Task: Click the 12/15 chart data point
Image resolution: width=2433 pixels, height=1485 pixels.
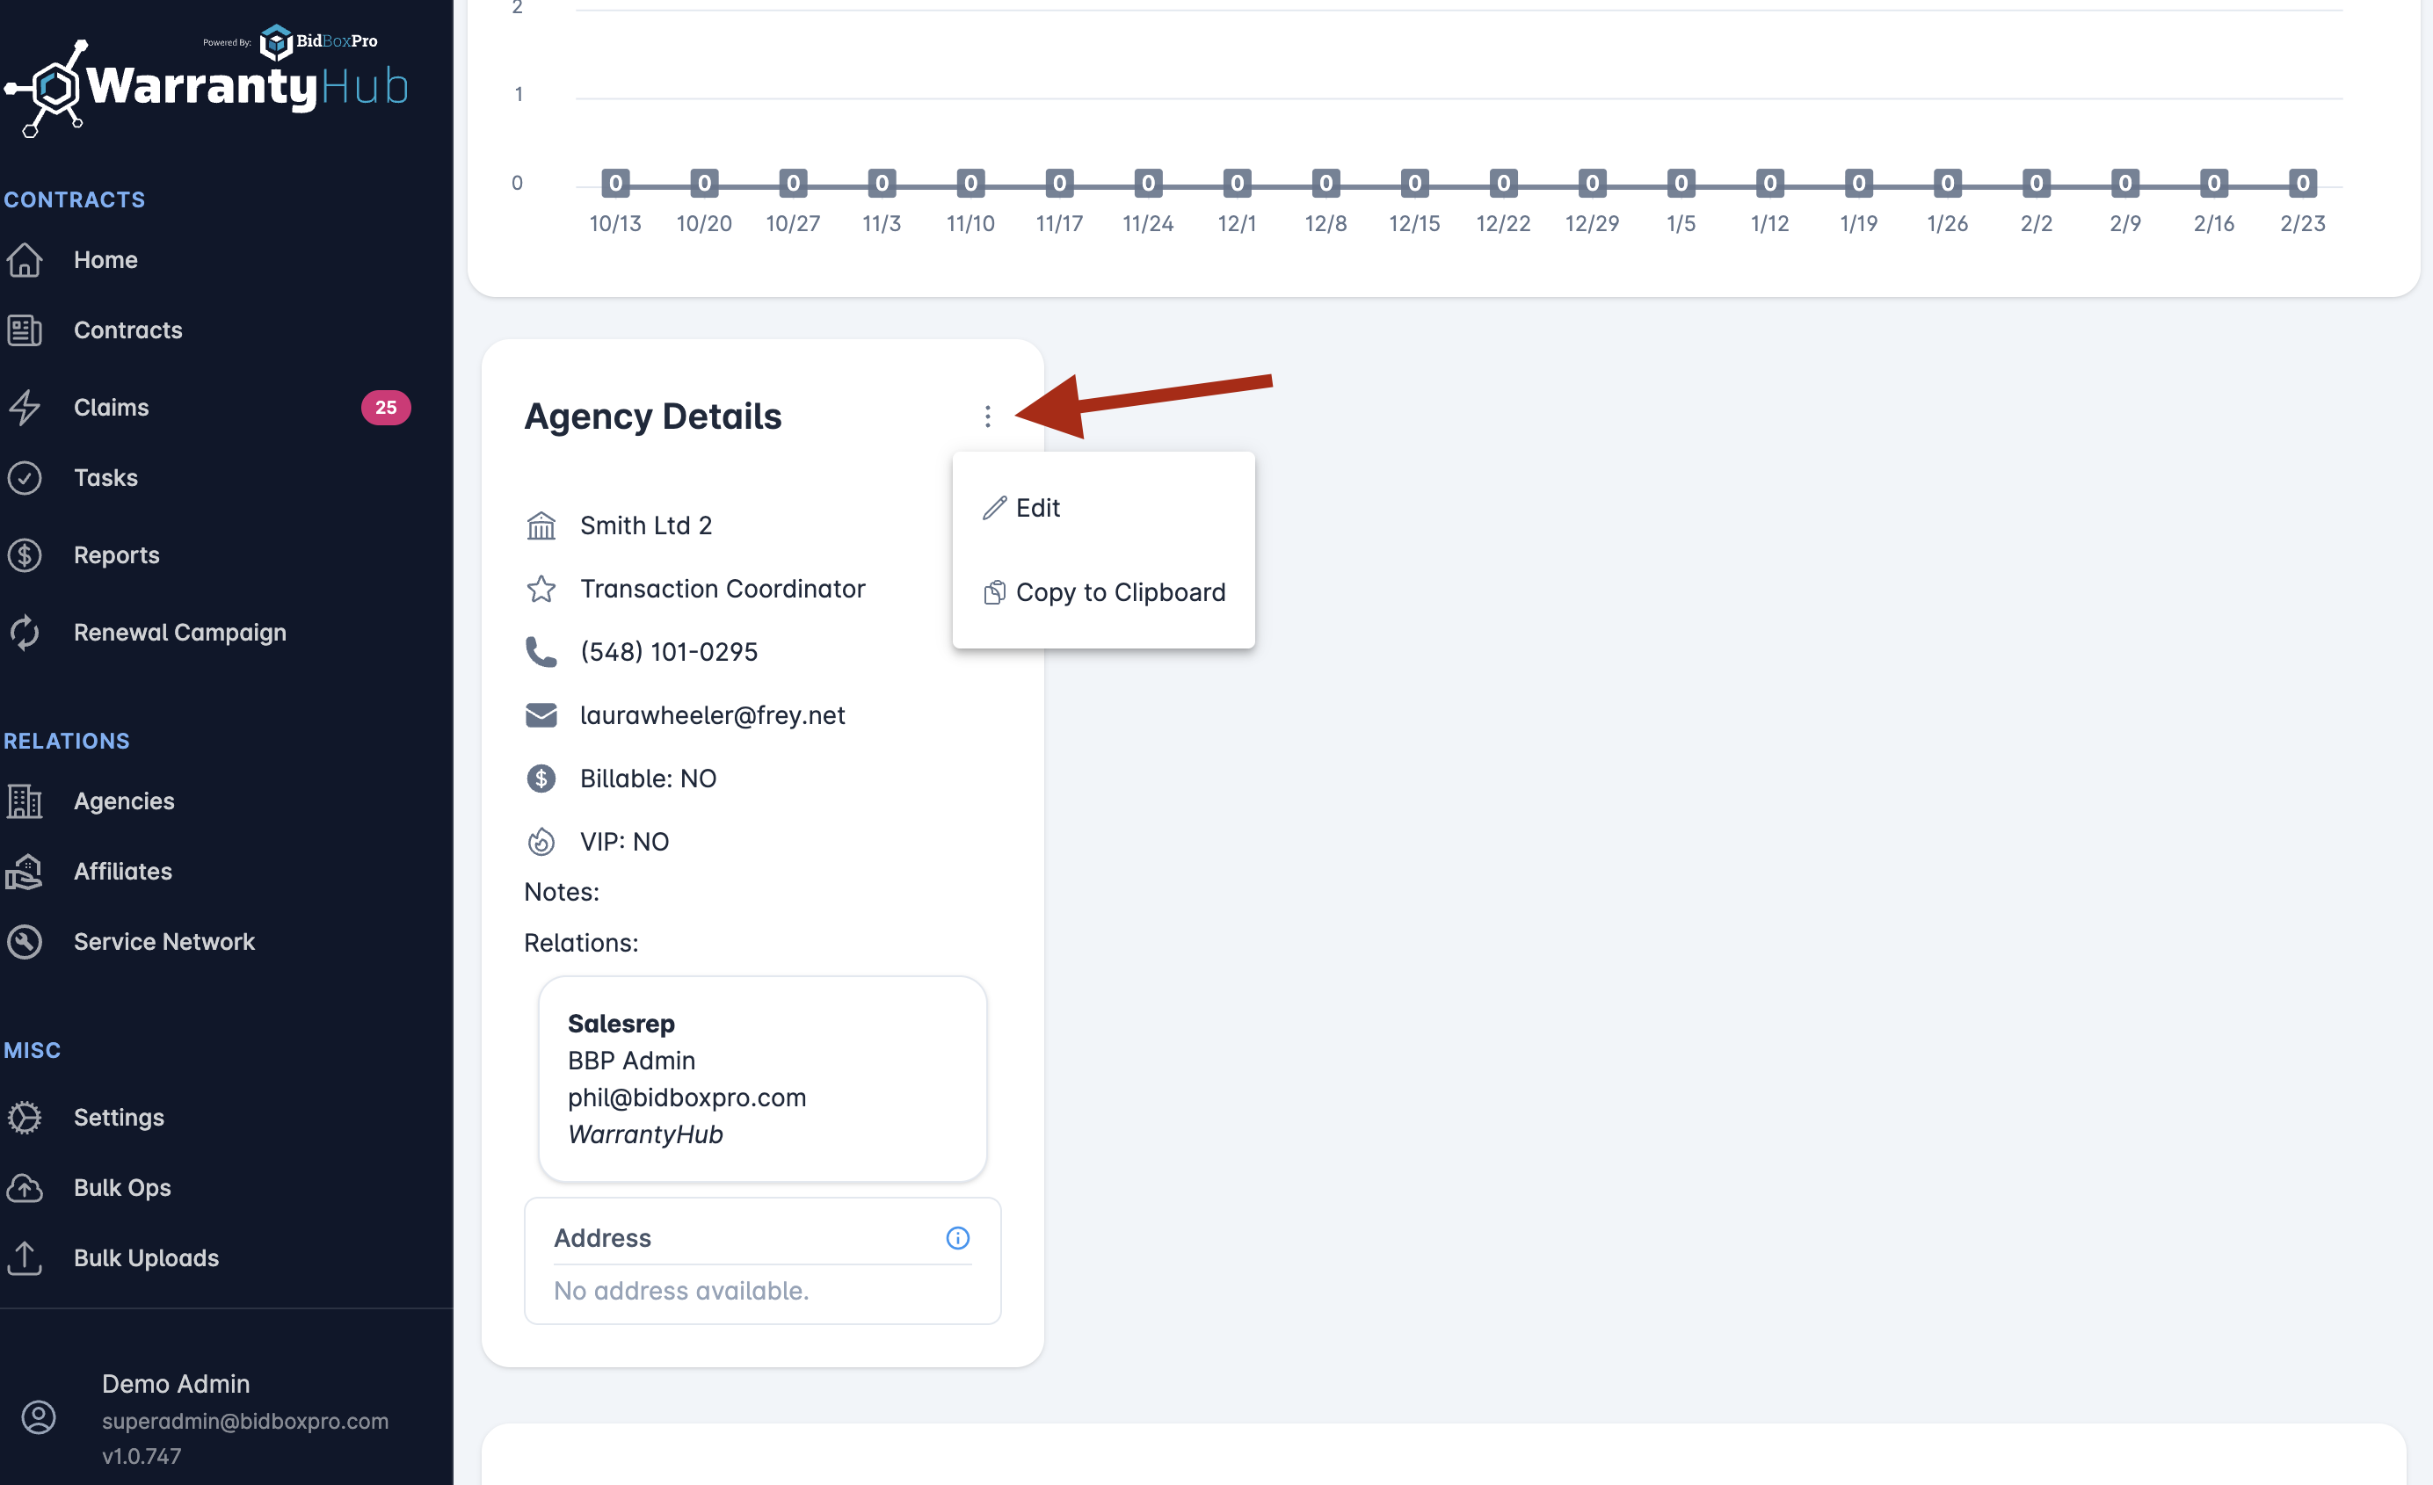Action: point(1414,184)
